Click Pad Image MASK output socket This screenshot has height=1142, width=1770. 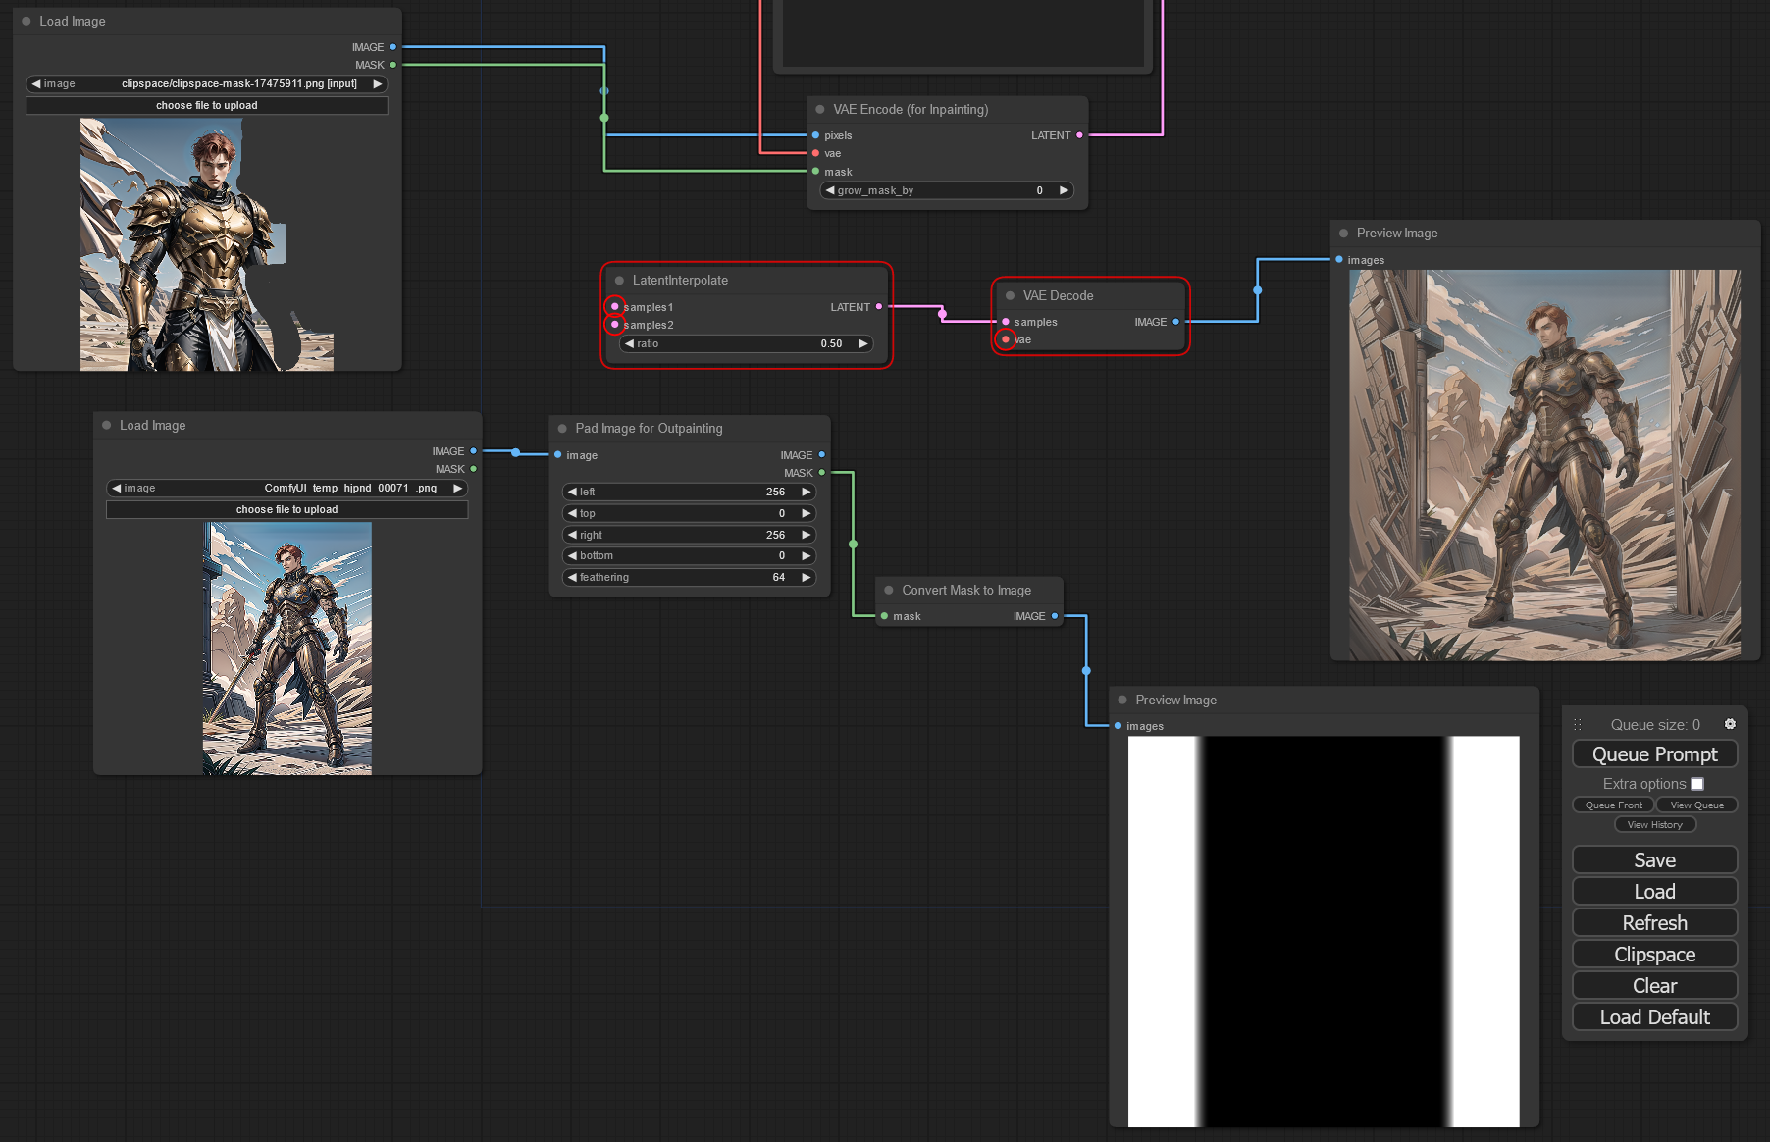click(x=822, y=473)
